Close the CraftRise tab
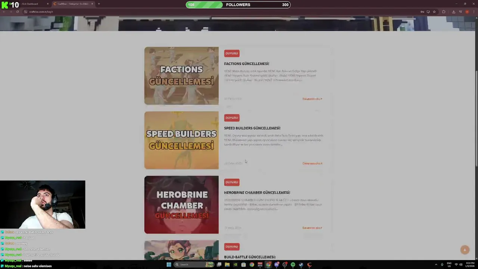 [x=92, y=4]
